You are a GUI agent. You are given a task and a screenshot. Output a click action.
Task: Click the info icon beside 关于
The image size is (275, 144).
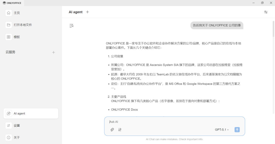pyautogui.click(x=9, y=138)
